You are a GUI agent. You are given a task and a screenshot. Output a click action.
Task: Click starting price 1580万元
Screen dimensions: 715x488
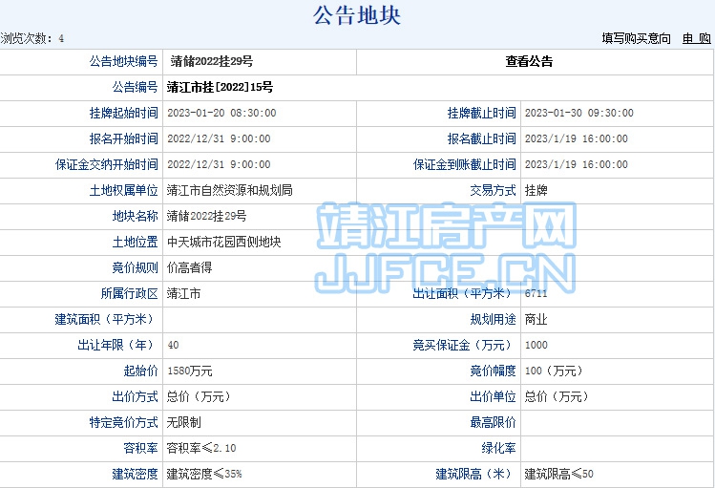tap(190, 371)
